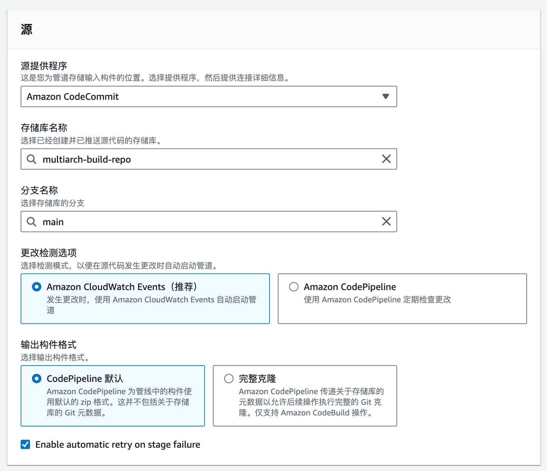This screenshot has height=471, width=547.
Task: Click the 选择存储库的分支 hint text
Action: pyautogui.click(x=53, y=203)
